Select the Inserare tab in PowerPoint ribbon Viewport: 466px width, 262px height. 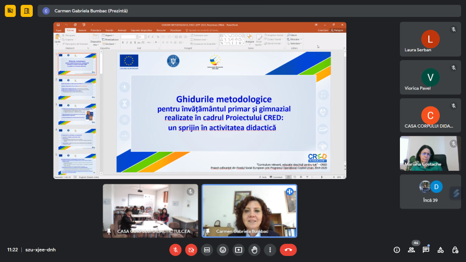tap(82, 30)
